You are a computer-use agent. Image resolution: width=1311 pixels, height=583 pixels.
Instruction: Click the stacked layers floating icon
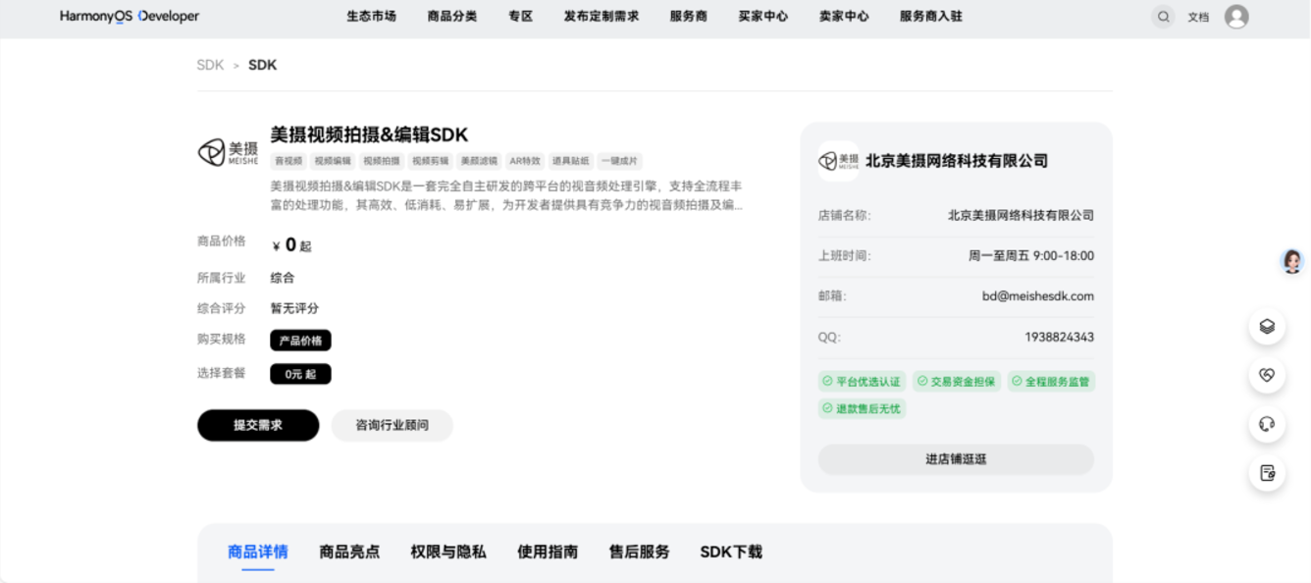point(1267,327)
